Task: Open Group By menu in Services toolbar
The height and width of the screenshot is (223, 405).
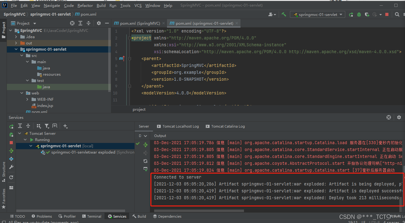Action: (x=39, y=126)
